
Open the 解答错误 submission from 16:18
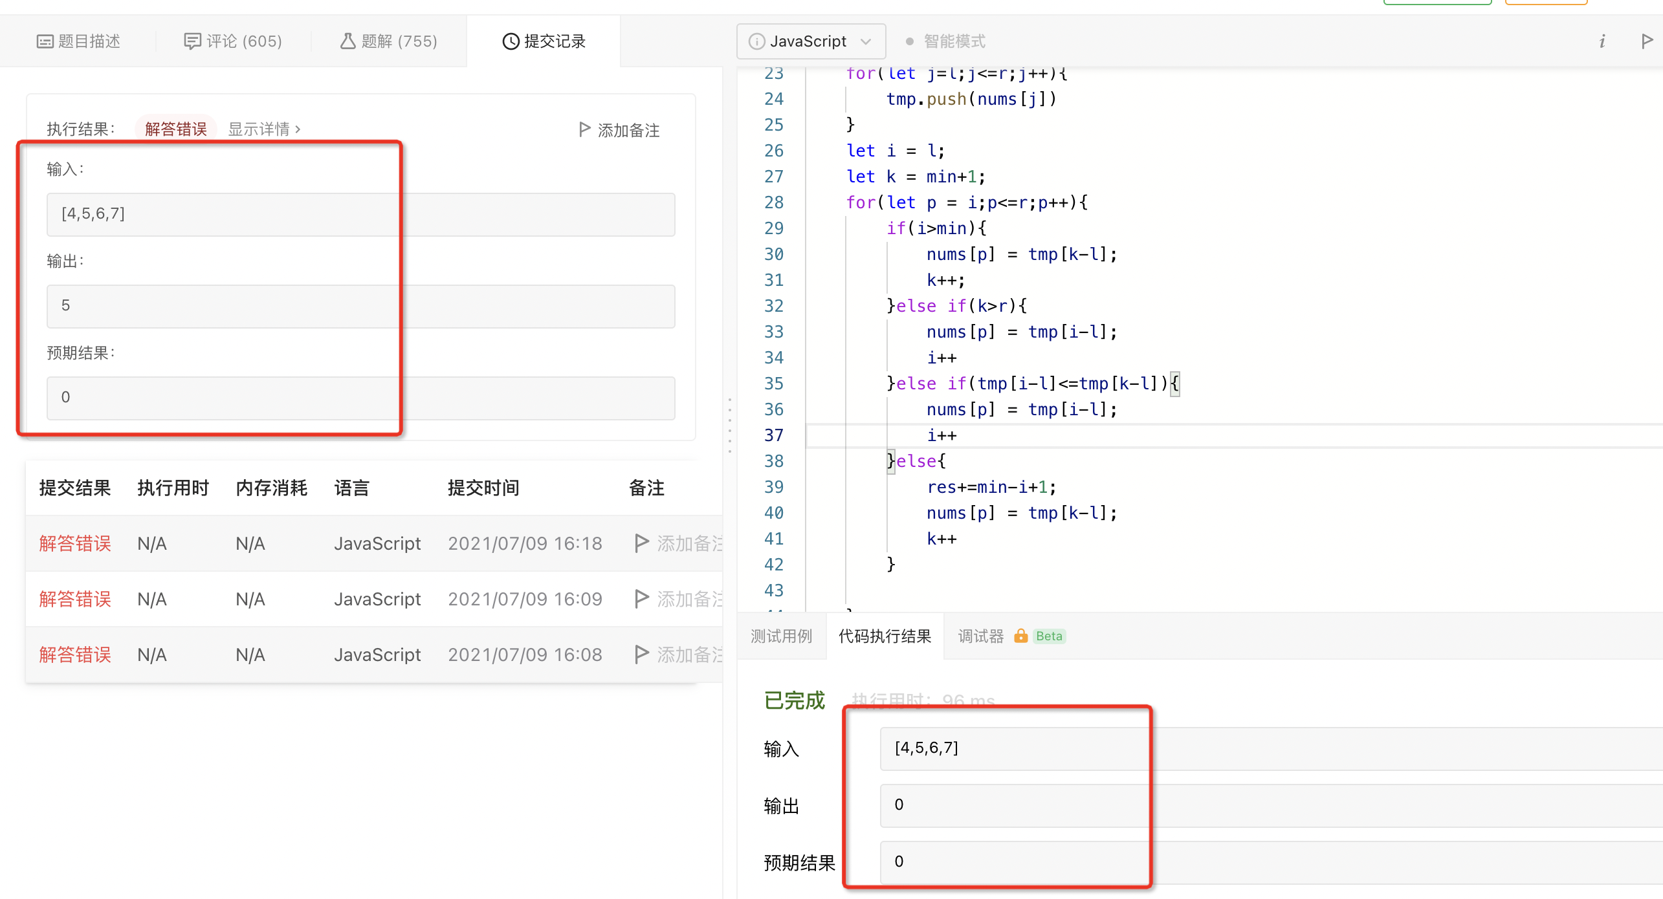coord(75,543)
